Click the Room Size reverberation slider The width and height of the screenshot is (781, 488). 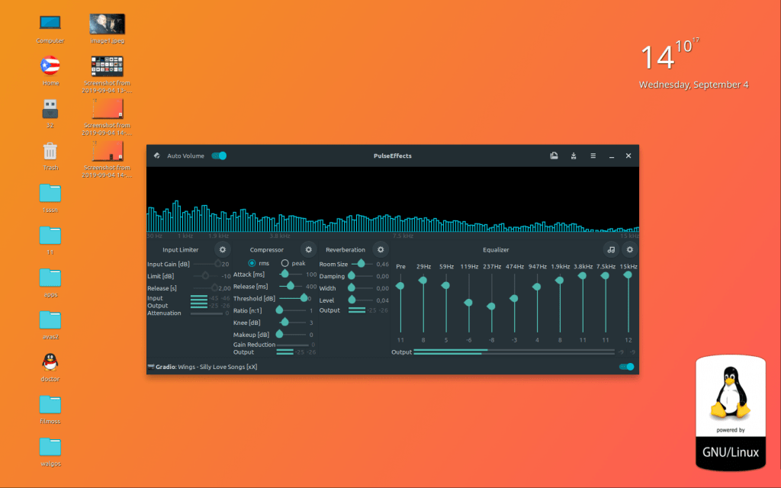pos(361,264)
